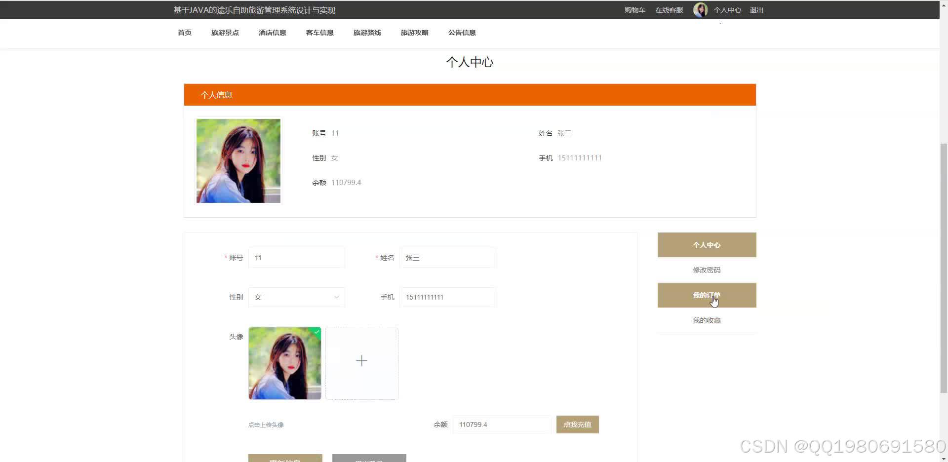Open the 性别 gender dropdown
This screenshot has width=948, height=462.
pyautogui.click(x=296, y=297)
